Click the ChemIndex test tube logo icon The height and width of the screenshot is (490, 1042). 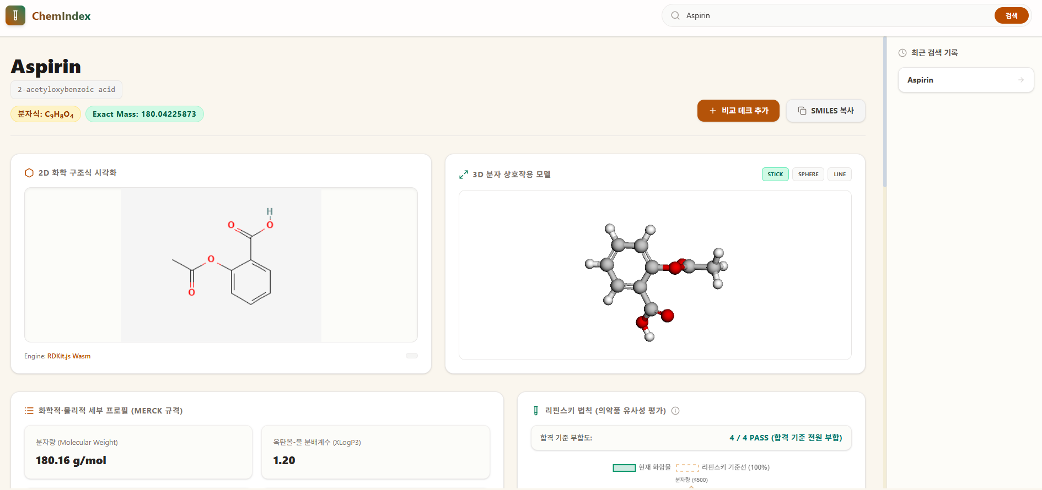click(15, 15)
